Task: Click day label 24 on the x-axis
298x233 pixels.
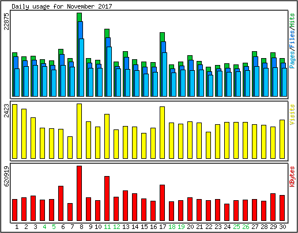Action: pyautogui.click(x=227, y=227)
